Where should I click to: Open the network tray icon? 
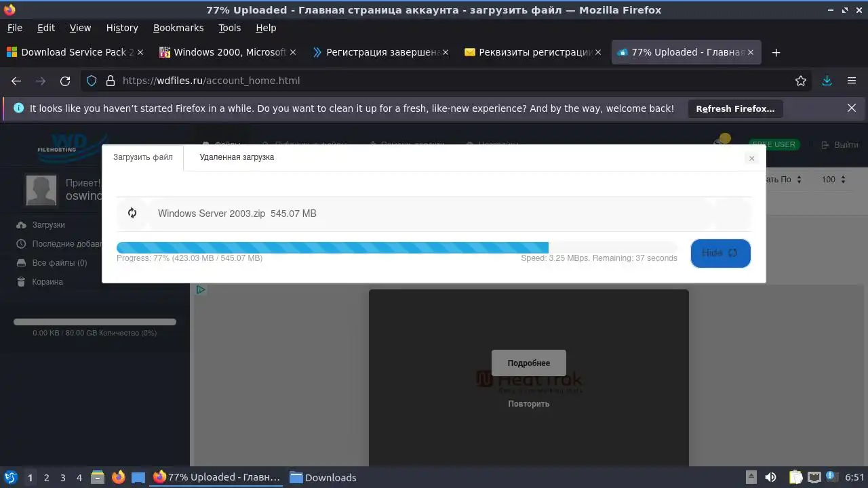click(x=814, y=477)
